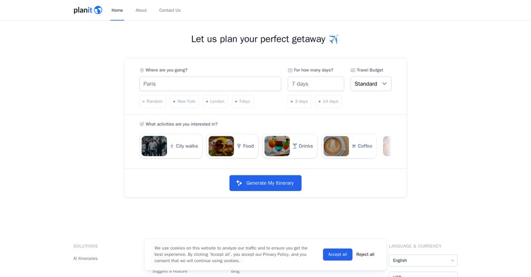Toggle the Food activity option
531x277 pixels.
pos(233,146)
